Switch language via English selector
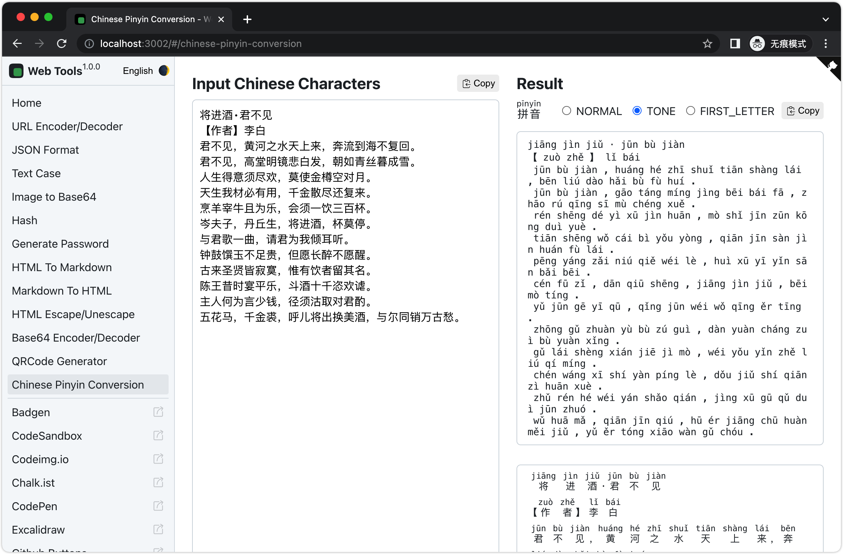Viewport: 843px width, 554px height. pyautogui.click(x=138, y=71)
